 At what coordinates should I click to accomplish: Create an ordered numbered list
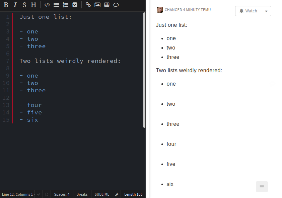[x=66, y=5]
